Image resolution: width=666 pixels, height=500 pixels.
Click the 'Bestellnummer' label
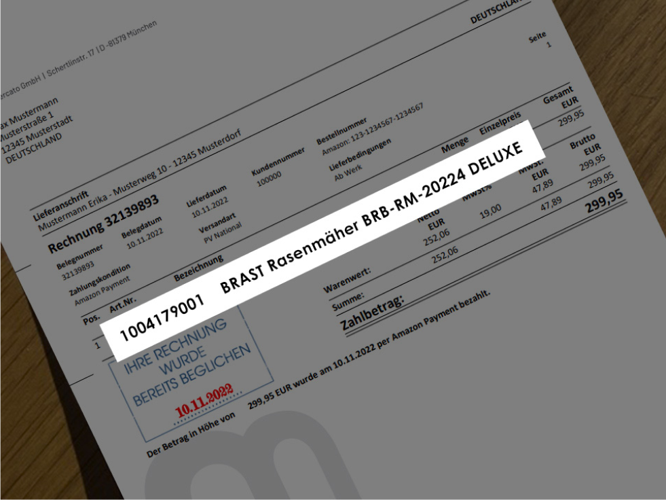341,131
